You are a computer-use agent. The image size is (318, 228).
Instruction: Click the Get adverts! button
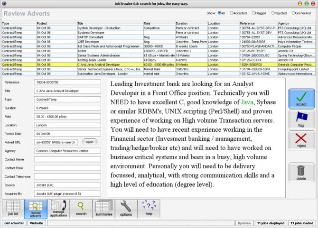pyautogui.click(x=14, y=222)
